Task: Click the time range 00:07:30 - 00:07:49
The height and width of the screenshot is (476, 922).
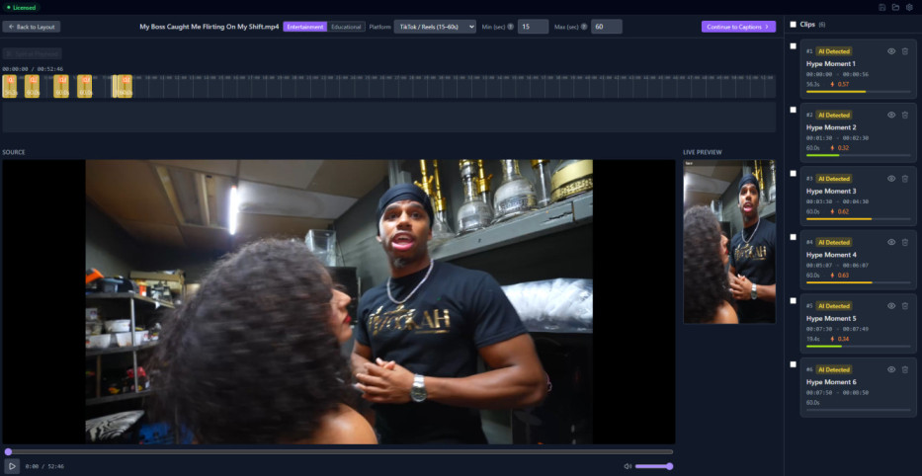Action: (x=837, y=329)
